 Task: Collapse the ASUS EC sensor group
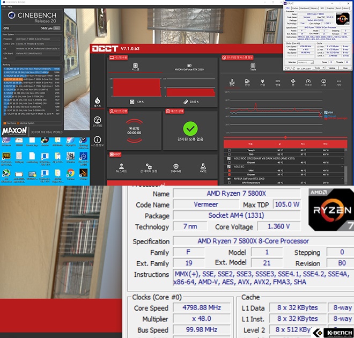click(x=342, y=167)
